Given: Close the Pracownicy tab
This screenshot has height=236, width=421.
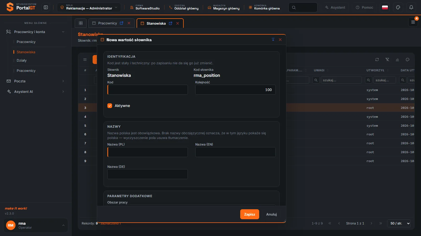Looking at the screenshot, I should (x=129, y=23).
